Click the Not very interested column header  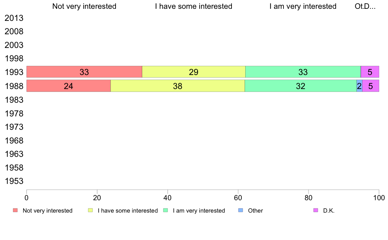pos(84,7)
